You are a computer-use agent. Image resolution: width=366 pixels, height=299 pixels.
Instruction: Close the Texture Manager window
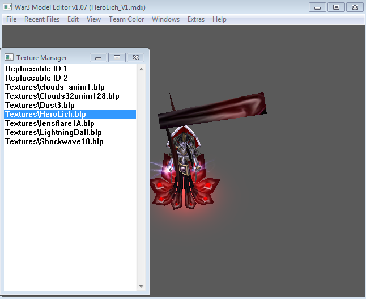[x=135, y=58]
